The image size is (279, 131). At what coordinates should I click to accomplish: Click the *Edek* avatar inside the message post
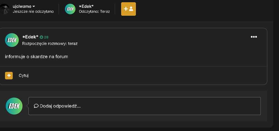tap(12, 40)
